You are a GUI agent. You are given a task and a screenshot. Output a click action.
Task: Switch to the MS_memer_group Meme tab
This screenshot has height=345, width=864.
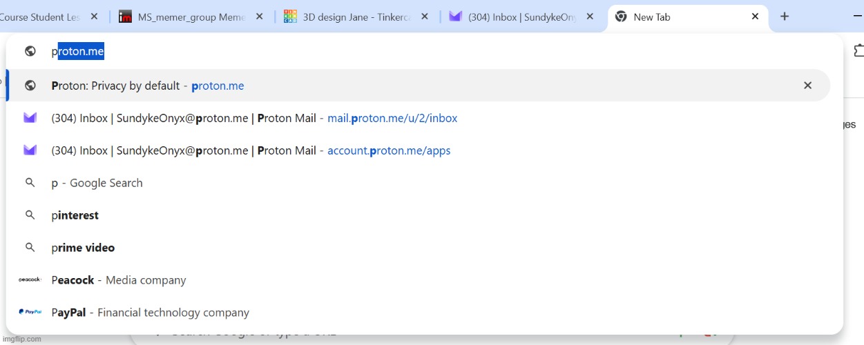(190, 17)
